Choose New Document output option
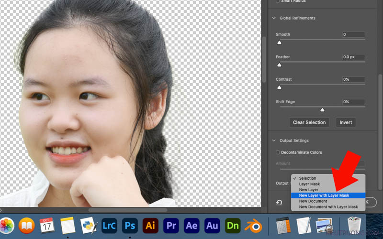This screenshot has height=239, width=383. (328, 201)
